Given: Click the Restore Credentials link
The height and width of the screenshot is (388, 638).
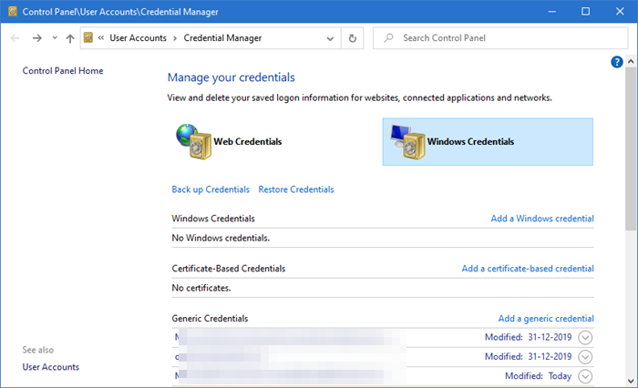Looking at the screenshot, I should (x=296, y=189).
